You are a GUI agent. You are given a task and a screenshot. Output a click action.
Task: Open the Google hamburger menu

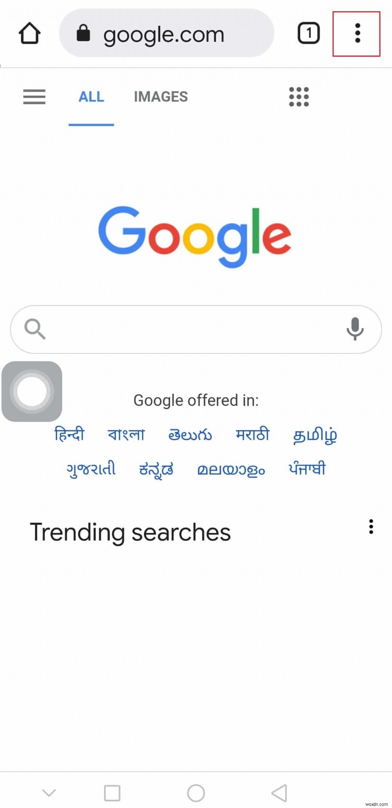pos(34,97)
